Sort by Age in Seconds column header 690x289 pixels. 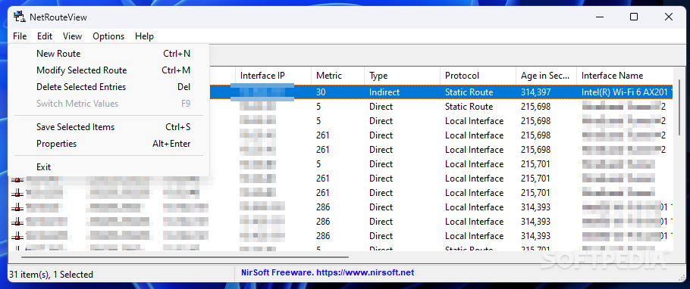[546, 76]
